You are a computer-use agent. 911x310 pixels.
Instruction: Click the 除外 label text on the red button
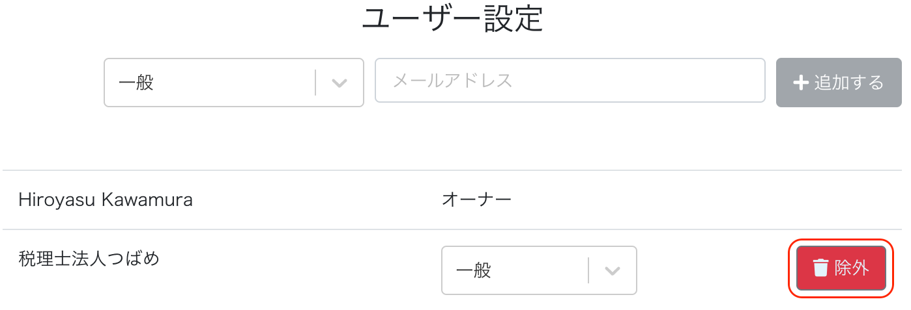point(852,268)
